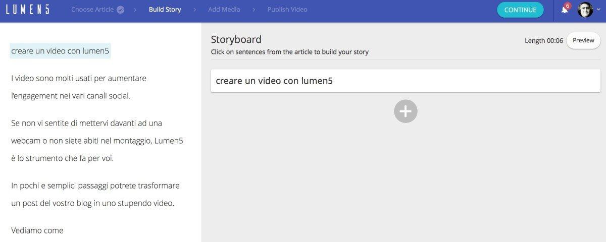Click the Continue button
The image size is (606, 242).
tap(520, 10)
